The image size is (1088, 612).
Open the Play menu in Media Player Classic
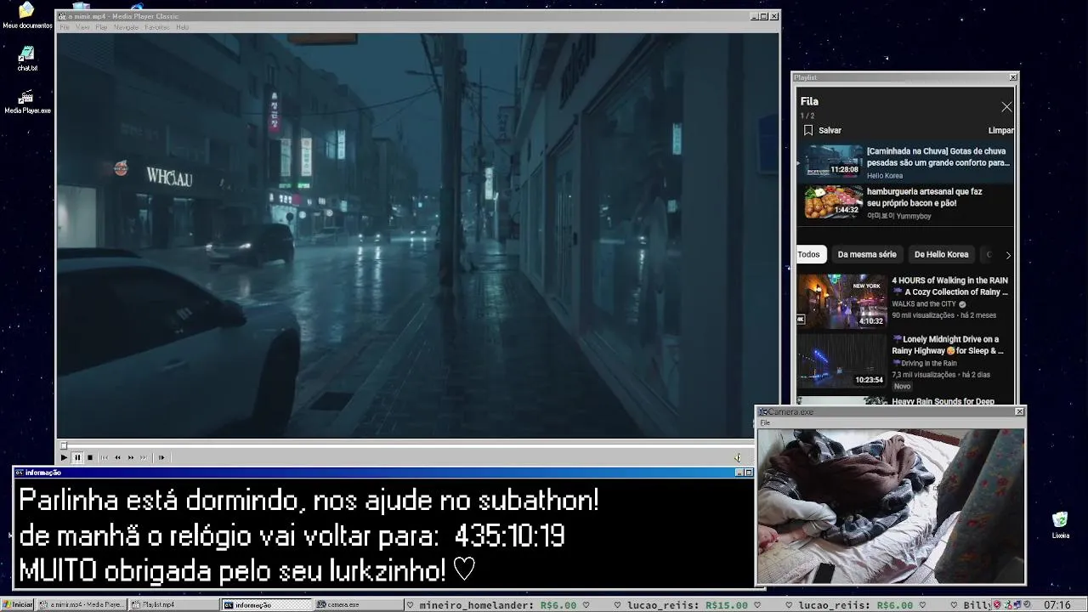[101, 27]
